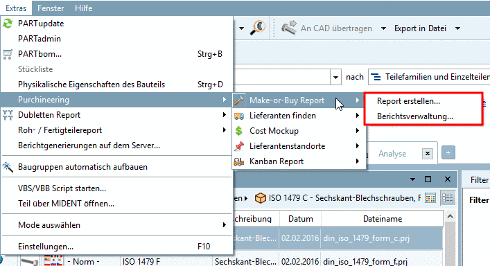Select Baugruppen automatisch aufbauen
This screenshot has width=490, height=266.
pyautogui.click(x=116, y=167)
